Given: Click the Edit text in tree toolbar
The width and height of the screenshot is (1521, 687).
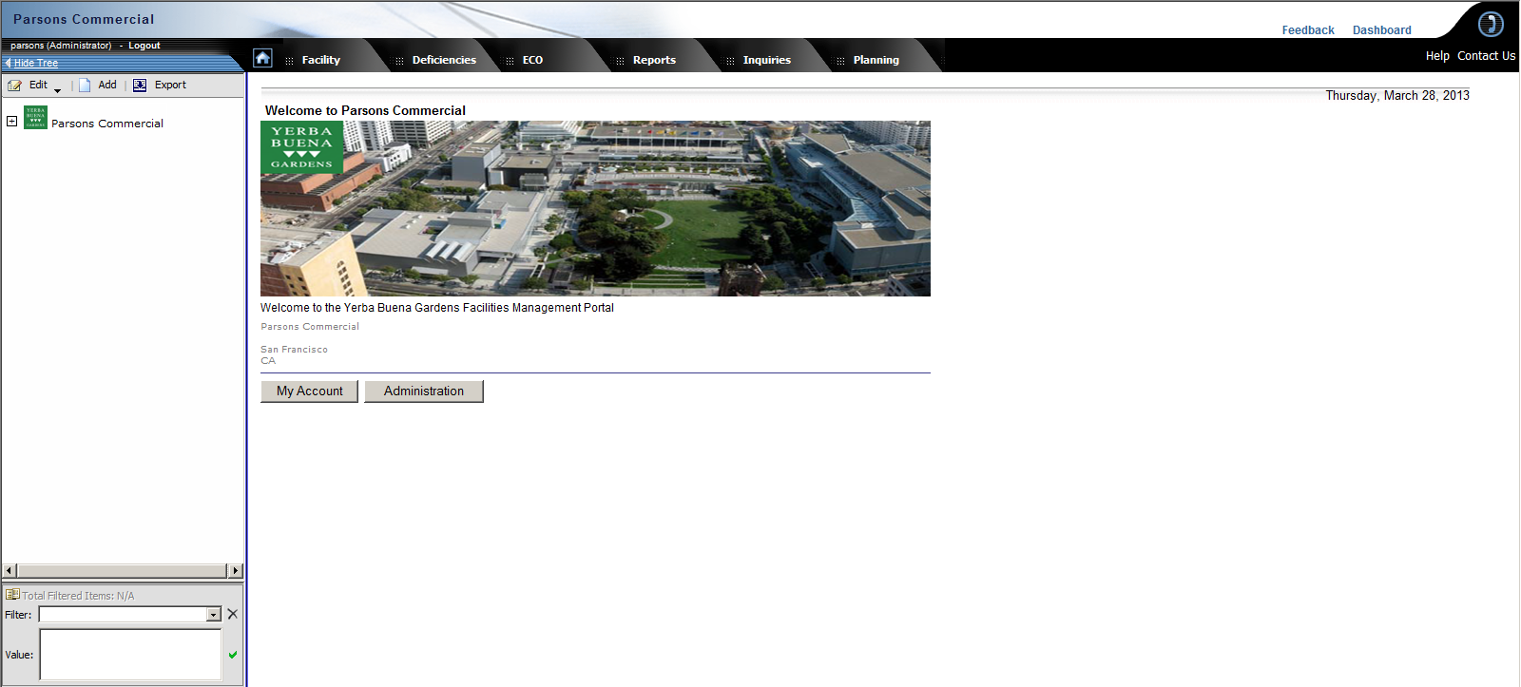Looking at the screenshot, I should pyautogui.click(x=38, y=85).
